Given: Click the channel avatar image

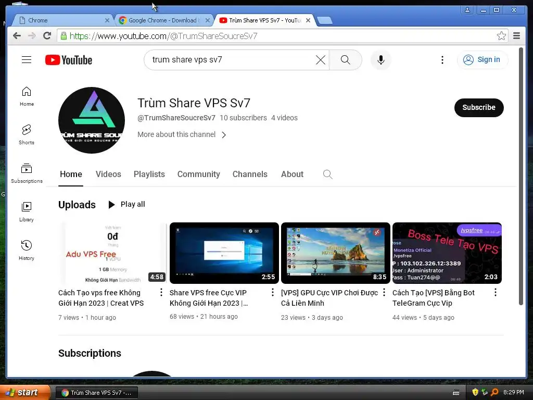Looking at the screenshot, I should 92,120.
